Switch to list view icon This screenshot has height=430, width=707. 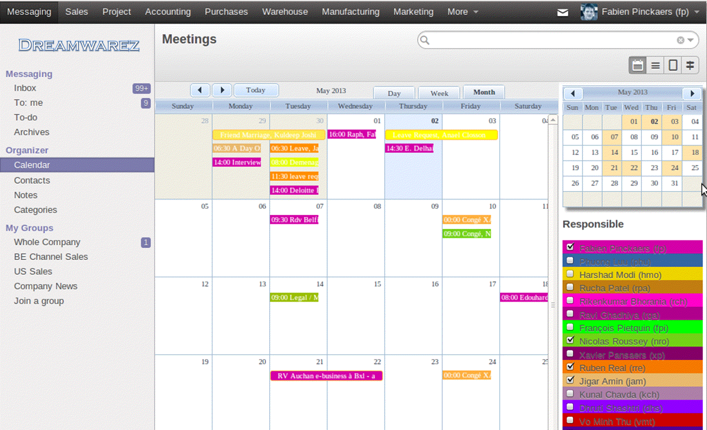655,65
